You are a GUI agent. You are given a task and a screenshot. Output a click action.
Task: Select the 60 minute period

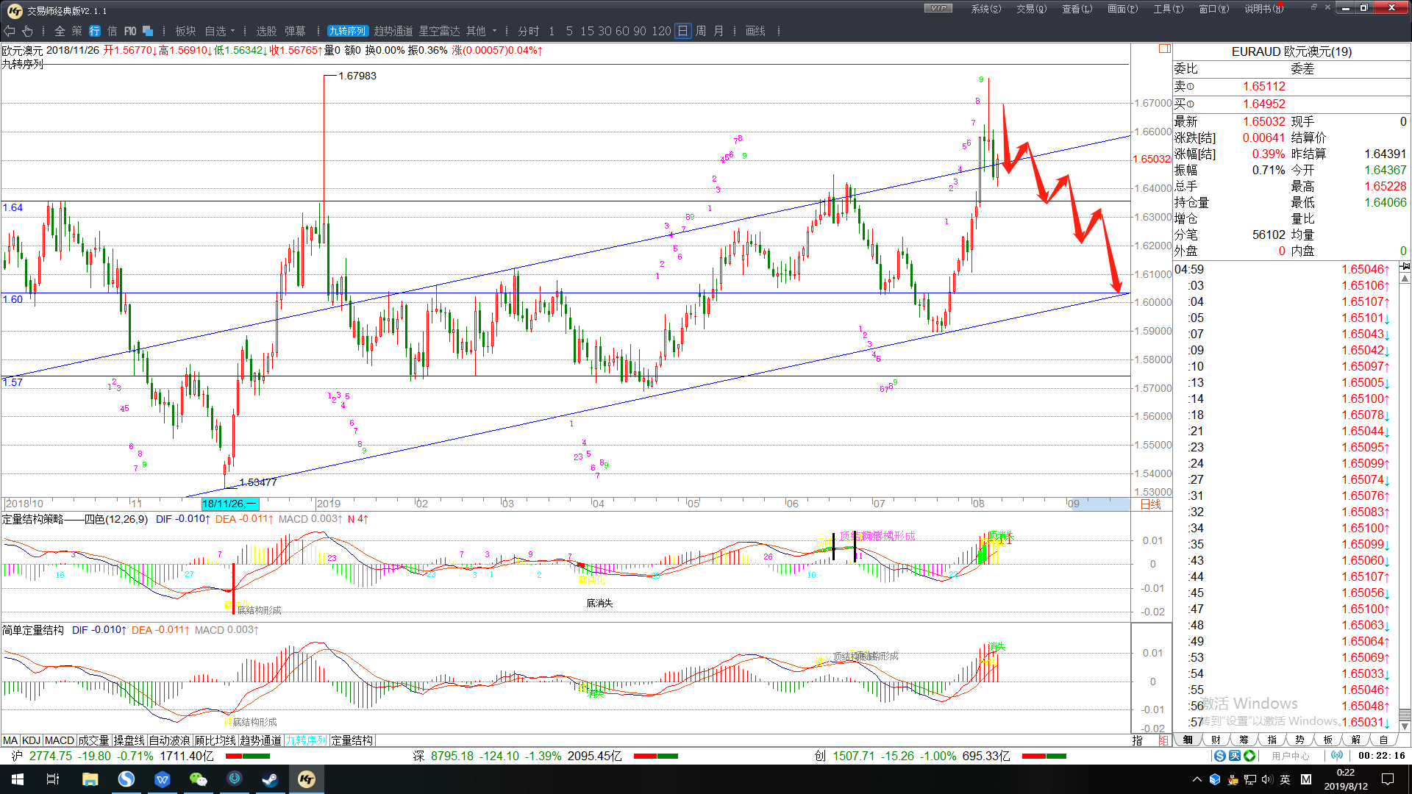coord(622,31)
